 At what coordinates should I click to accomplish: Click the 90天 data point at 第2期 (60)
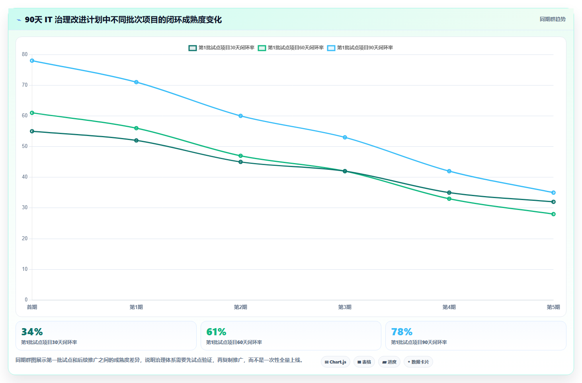(x=240, y=116)
